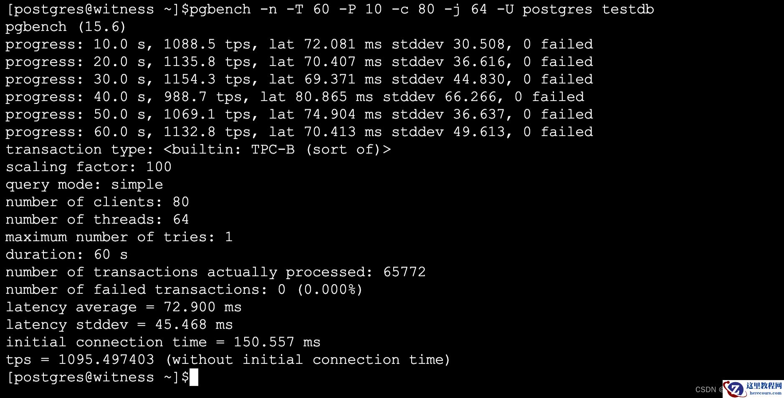This screenshot has width=784, height=398.
Task: Click the CSDN watermark text
Action: 706,390
